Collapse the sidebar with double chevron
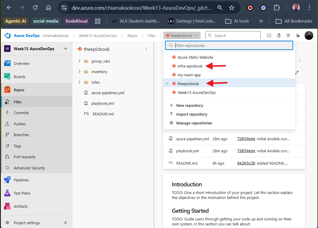This screenshot has height=228, width=318. 66,222
